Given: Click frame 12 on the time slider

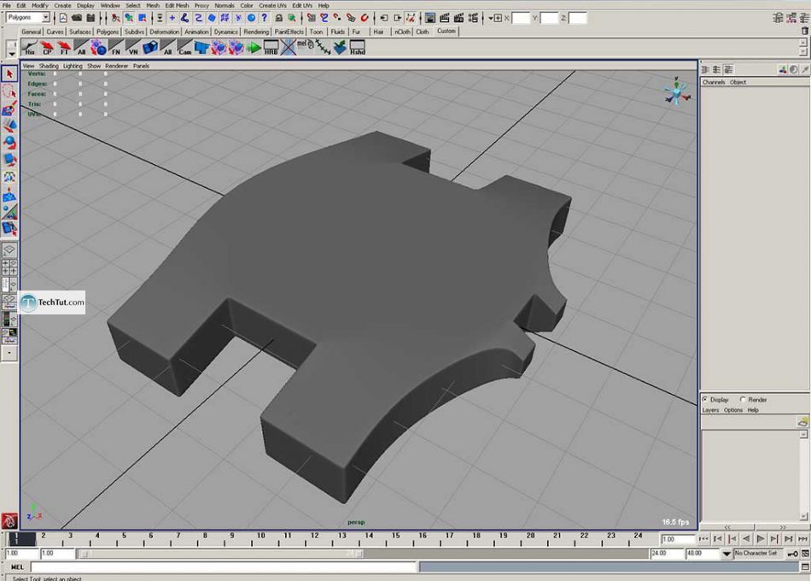Looking at the screenshot, I should [315, 539].
